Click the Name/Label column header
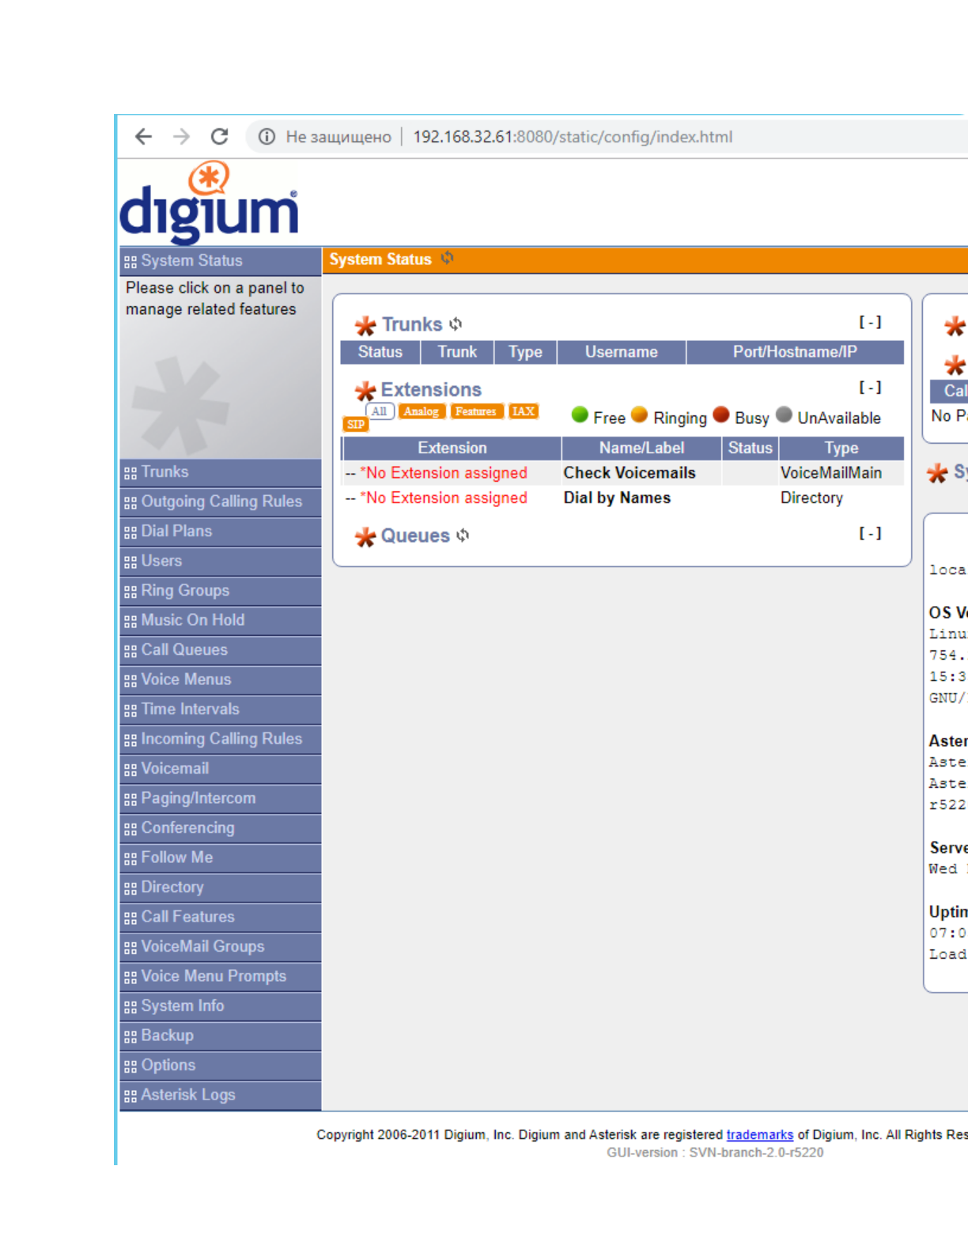This screenshot has width=968, height=1253. pos(641,449)
